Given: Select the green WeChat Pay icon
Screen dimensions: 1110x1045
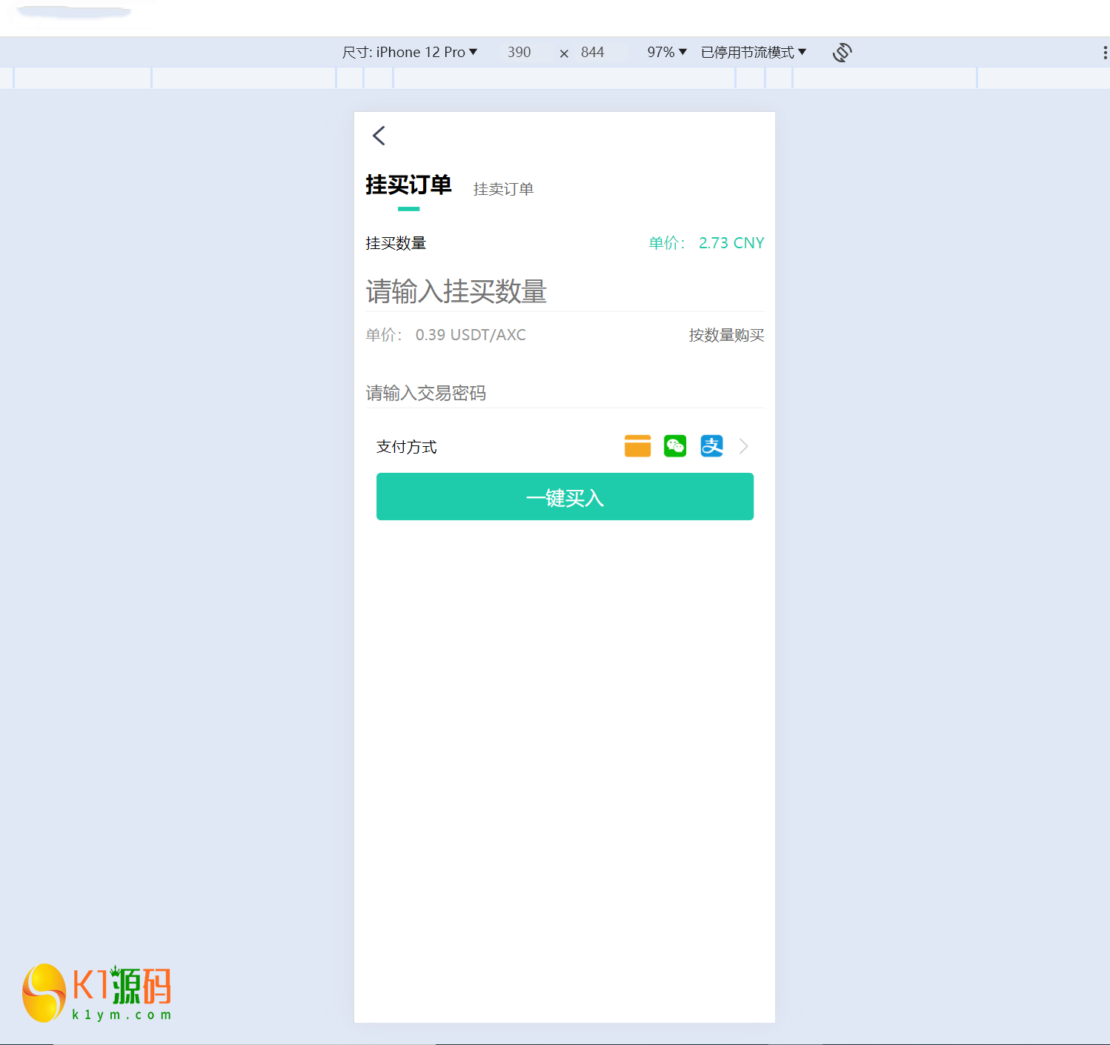Looking at the screenshot, I should [x=675, y=446].
